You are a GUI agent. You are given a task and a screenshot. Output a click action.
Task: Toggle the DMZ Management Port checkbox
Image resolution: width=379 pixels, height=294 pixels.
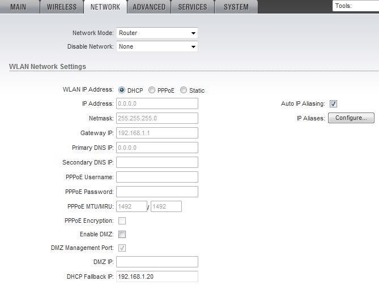tap(122, 248)
